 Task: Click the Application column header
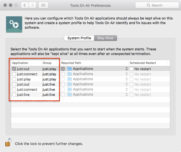26,63
